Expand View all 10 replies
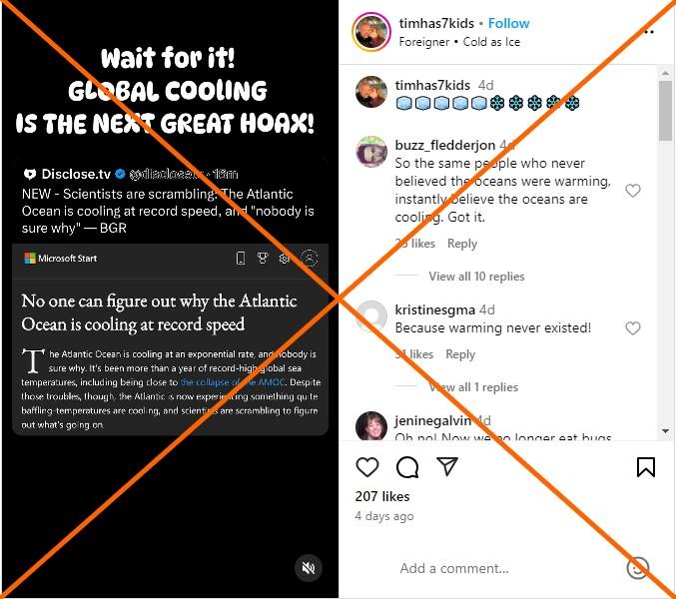 click(x=476, y=277)
